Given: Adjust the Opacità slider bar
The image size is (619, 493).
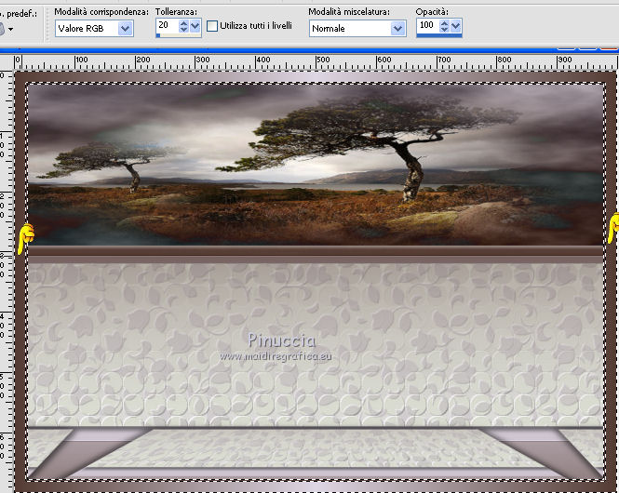Looking at the screenshot, I should (439, 35).
